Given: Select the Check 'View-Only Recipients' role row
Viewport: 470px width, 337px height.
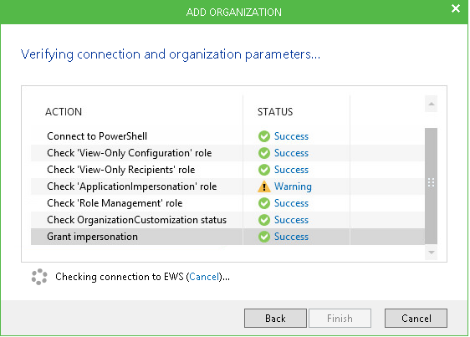Looking at the screenshot, I should pos(227,170).
